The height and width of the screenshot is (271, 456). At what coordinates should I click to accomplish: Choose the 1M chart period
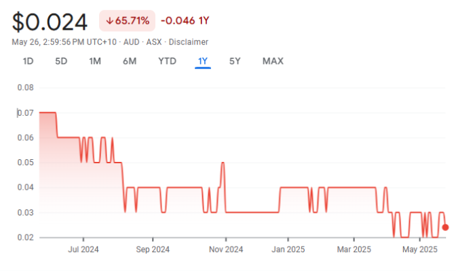(95, 61)
